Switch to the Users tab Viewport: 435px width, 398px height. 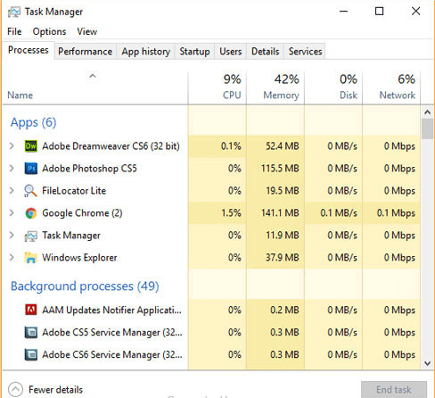click(x=231, y=52)
